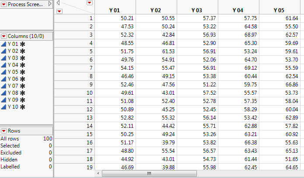Open the Rows panel red triangle menu
Image resolution: width=304 pixels, height=178 pixels.
pos(4,131)
